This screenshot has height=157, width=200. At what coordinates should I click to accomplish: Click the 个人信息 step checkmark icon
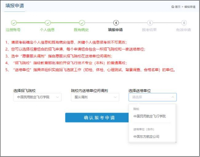tap(48, 23)
